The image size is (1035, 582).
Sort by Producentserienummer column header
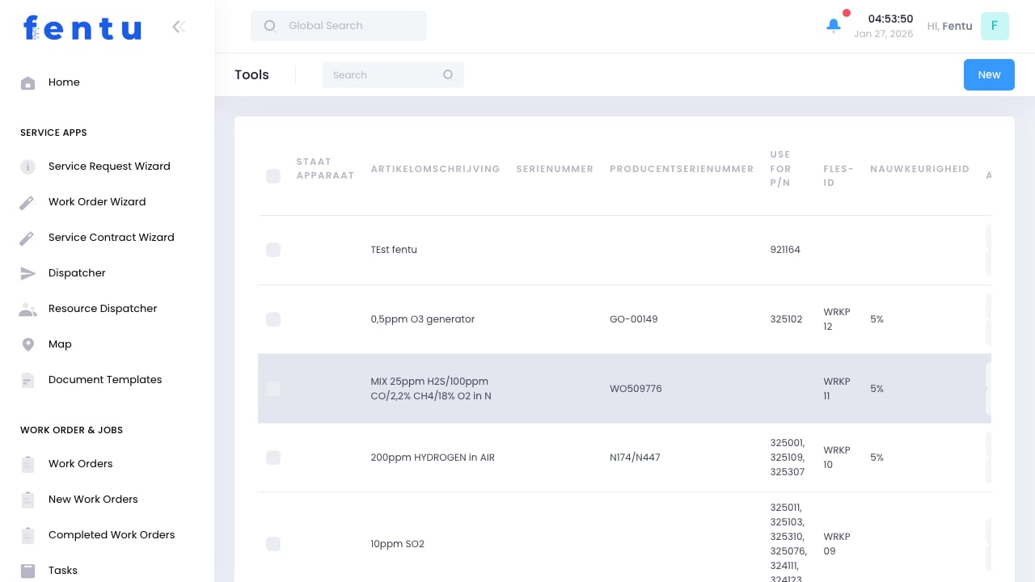(682, 169)
